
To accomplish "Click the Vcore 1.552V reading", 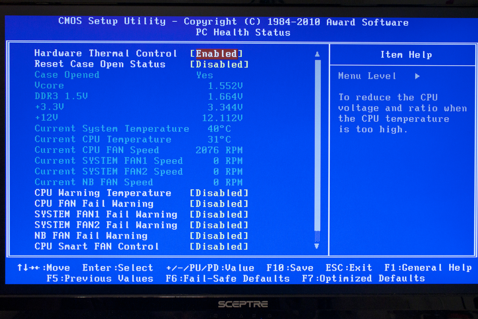I will (x=225, y=86).
